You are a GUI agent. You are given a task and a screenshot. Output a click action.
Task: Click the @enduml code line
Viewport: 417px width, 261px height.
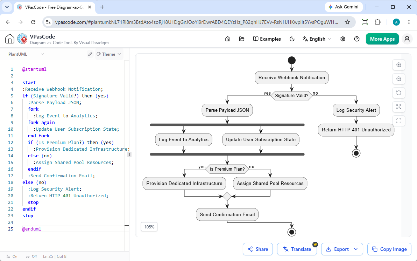[31, 229]
